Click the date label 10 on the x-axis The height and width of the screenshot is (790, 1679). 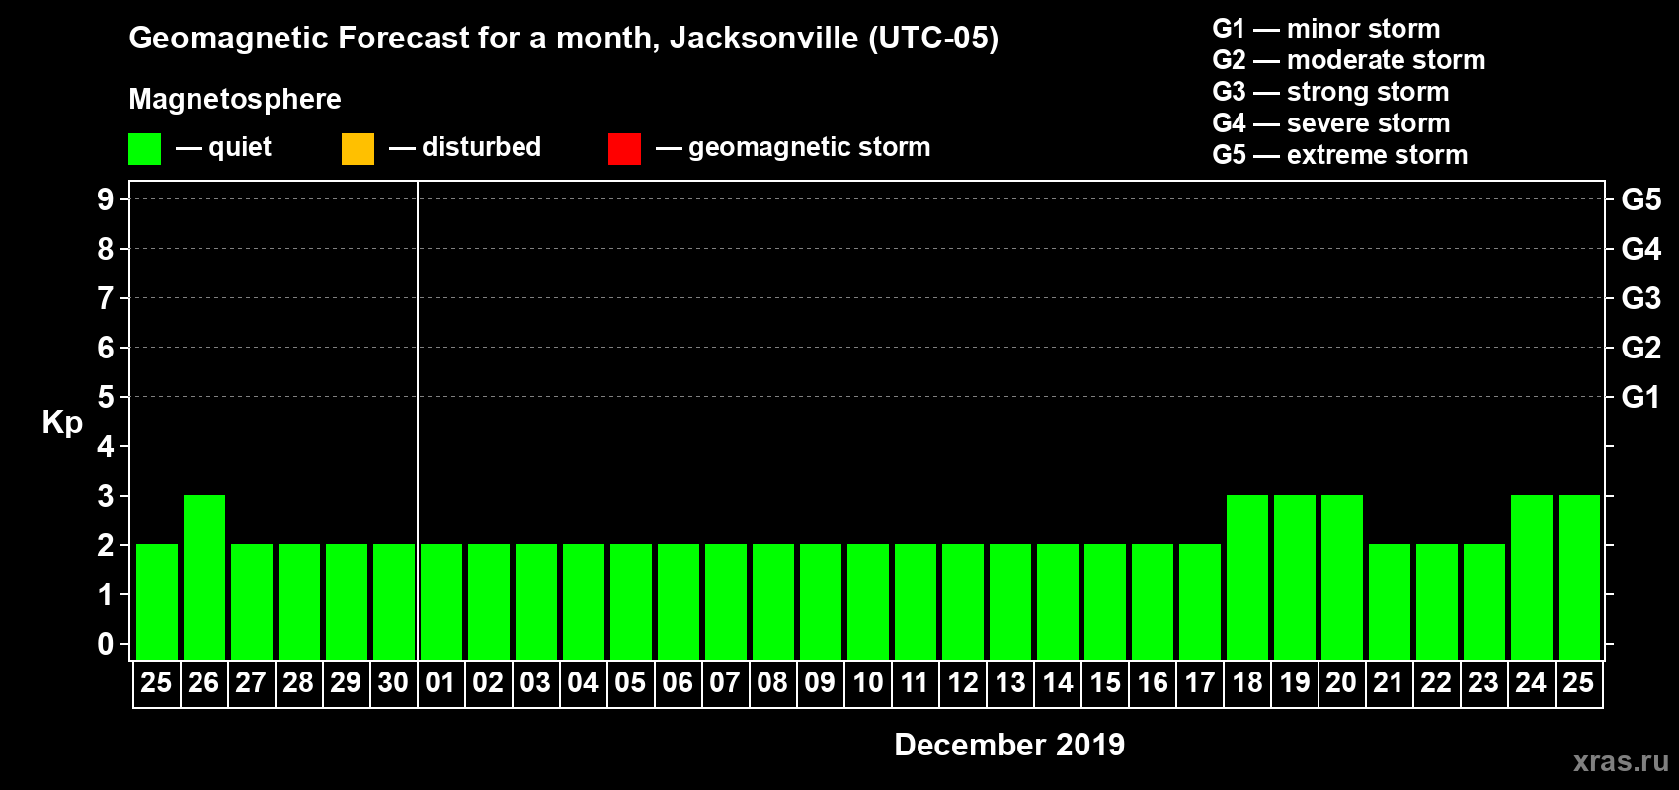click(x=867, y=683)
